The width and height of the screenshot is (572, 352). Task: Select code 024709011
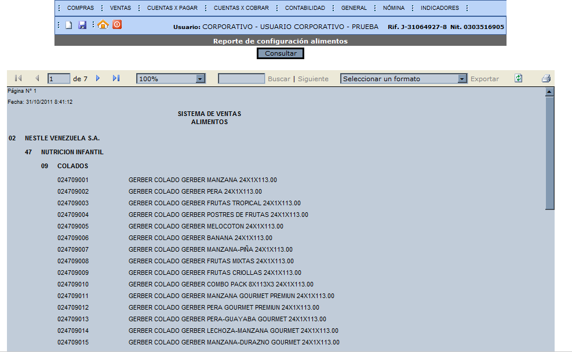pyautogui.click(x=73, y=296)
